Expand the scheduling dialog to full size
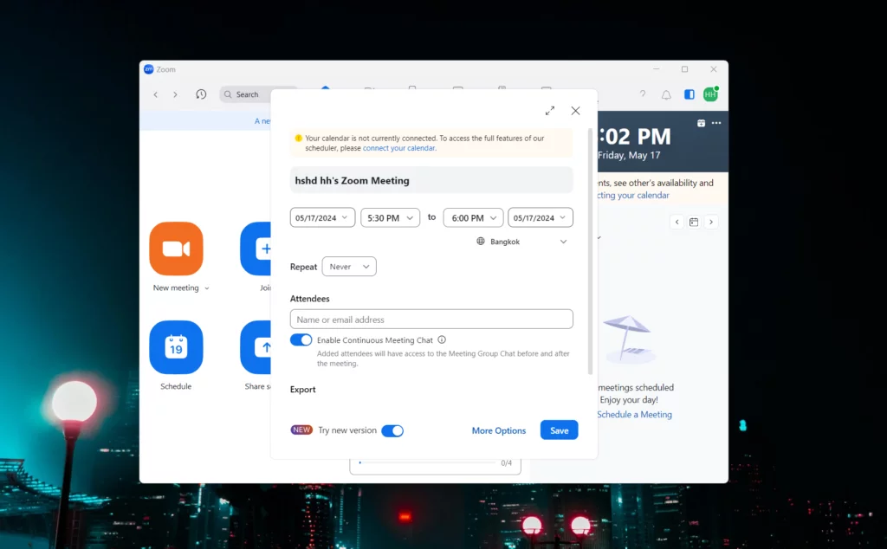 point(550,111)
